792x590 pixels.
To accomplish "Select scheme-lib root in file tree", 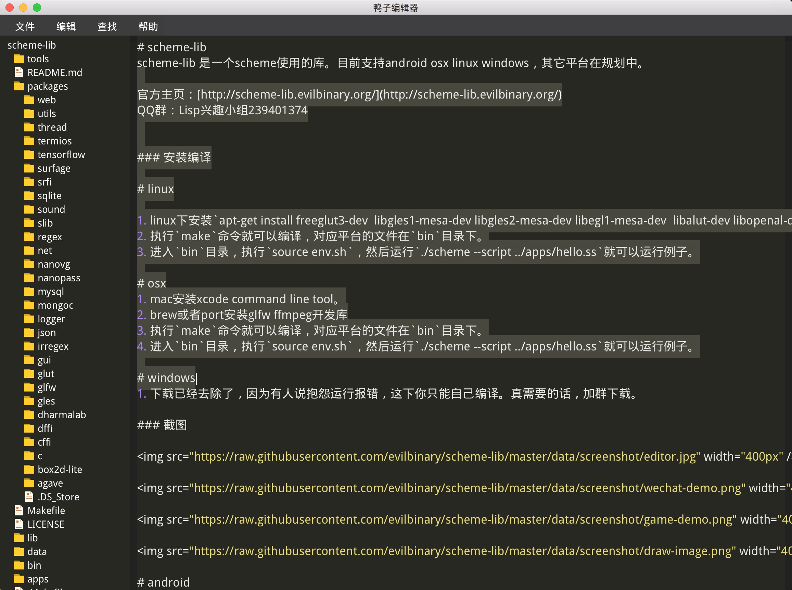I will point(31,45).
